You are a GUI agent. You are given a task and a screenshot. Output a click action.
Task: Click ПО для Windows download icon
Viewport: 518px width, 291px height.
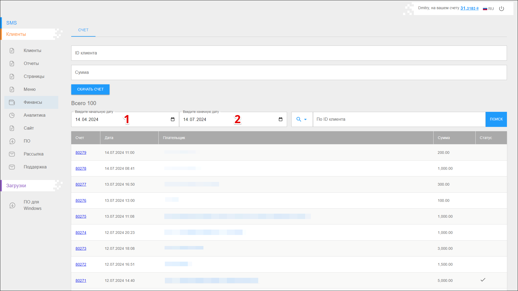coord(12,205)
